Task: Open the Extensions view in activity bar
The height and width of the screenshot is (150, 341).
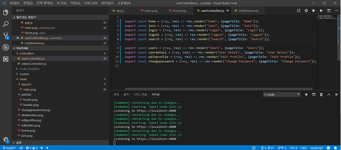Action: (x=6, y=59)
